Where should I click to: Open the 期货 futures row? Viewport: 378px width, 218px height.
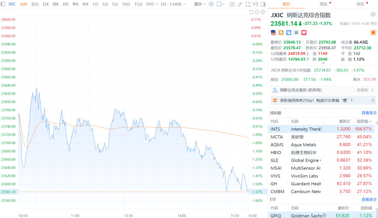[x=323, y=79]
